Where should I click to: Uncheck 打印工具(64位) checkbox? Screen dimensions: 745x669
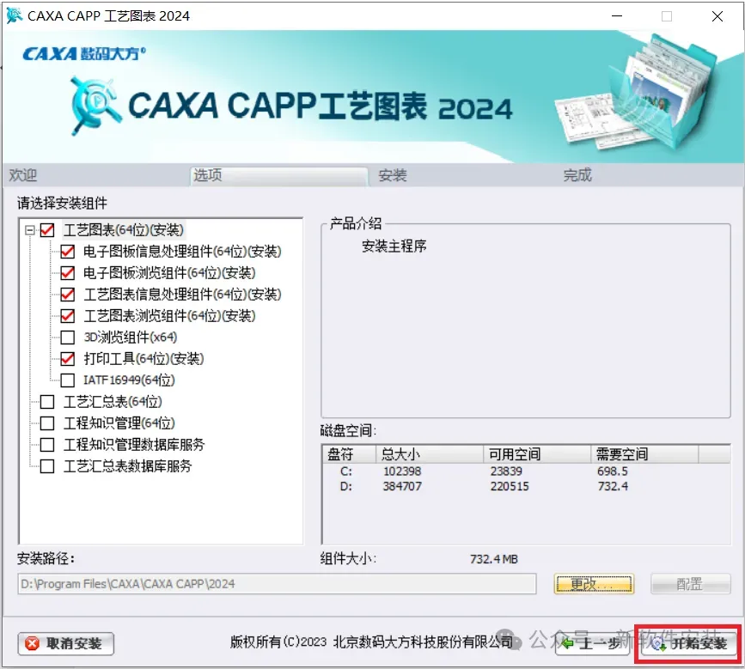[x=68, y=358]
